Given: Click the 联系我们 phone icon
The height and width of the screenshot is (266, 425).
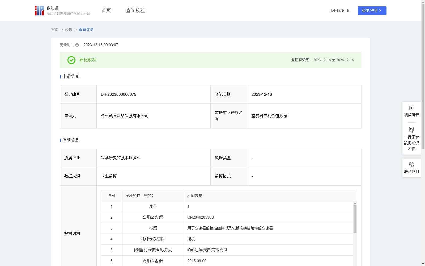Looking at the screenshot, I should (411, 164).
